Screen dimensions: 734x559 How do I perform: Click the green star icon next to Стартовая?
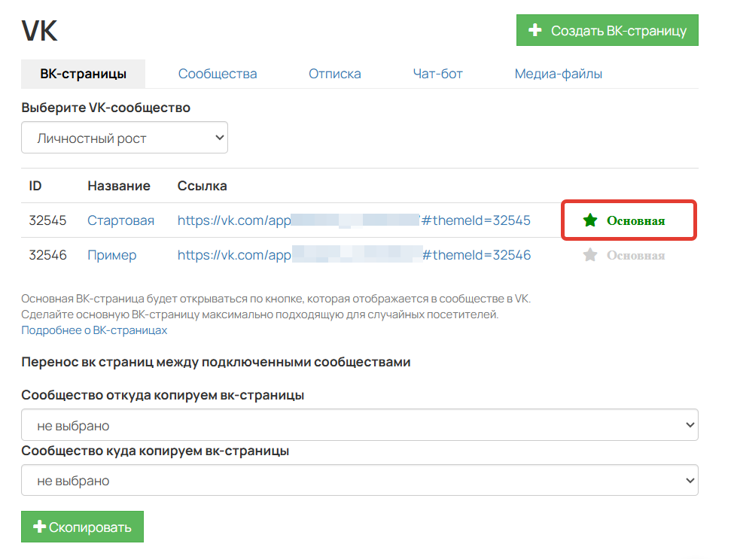[x=590, y=220]
